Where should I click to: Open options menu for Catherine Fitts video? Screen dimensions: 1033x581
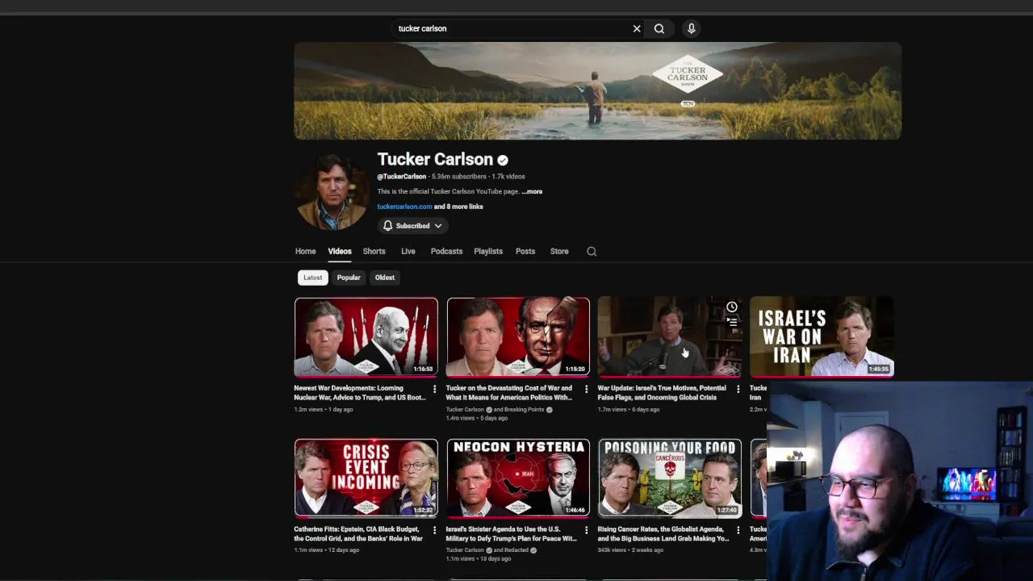pos(434,530)
